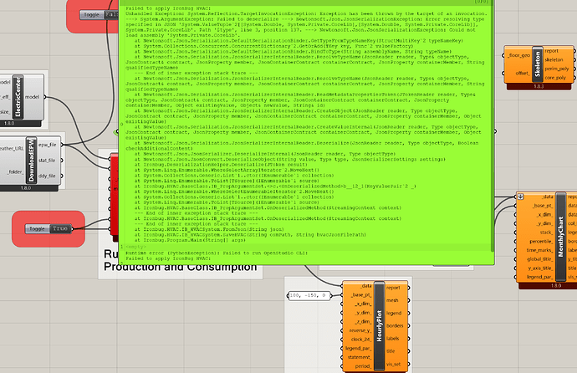This screenshot has height=373, width=577.
Task: Click the title output of HourlyPlot
Action: 391,351
